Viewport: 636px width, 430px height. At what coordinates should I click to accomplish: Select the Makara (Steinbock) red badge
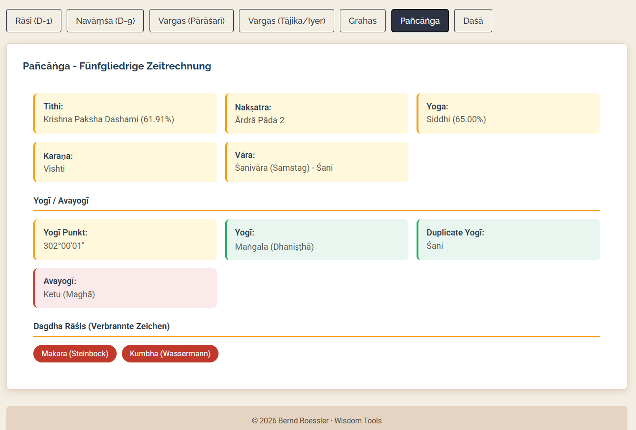point(75,353)
